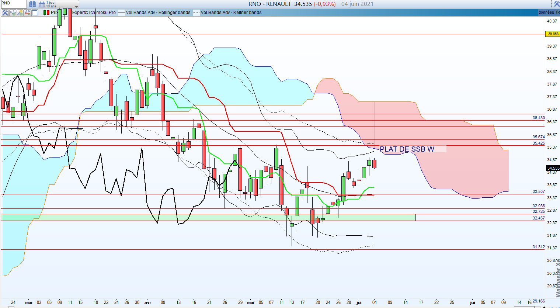
Task: Click the Keltner bands dotted line swatch
Action: (196, 13)
